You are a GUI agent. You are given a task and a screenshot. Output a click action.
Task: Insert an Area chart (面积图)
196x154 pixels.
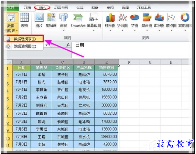click(x=159, y=17)
